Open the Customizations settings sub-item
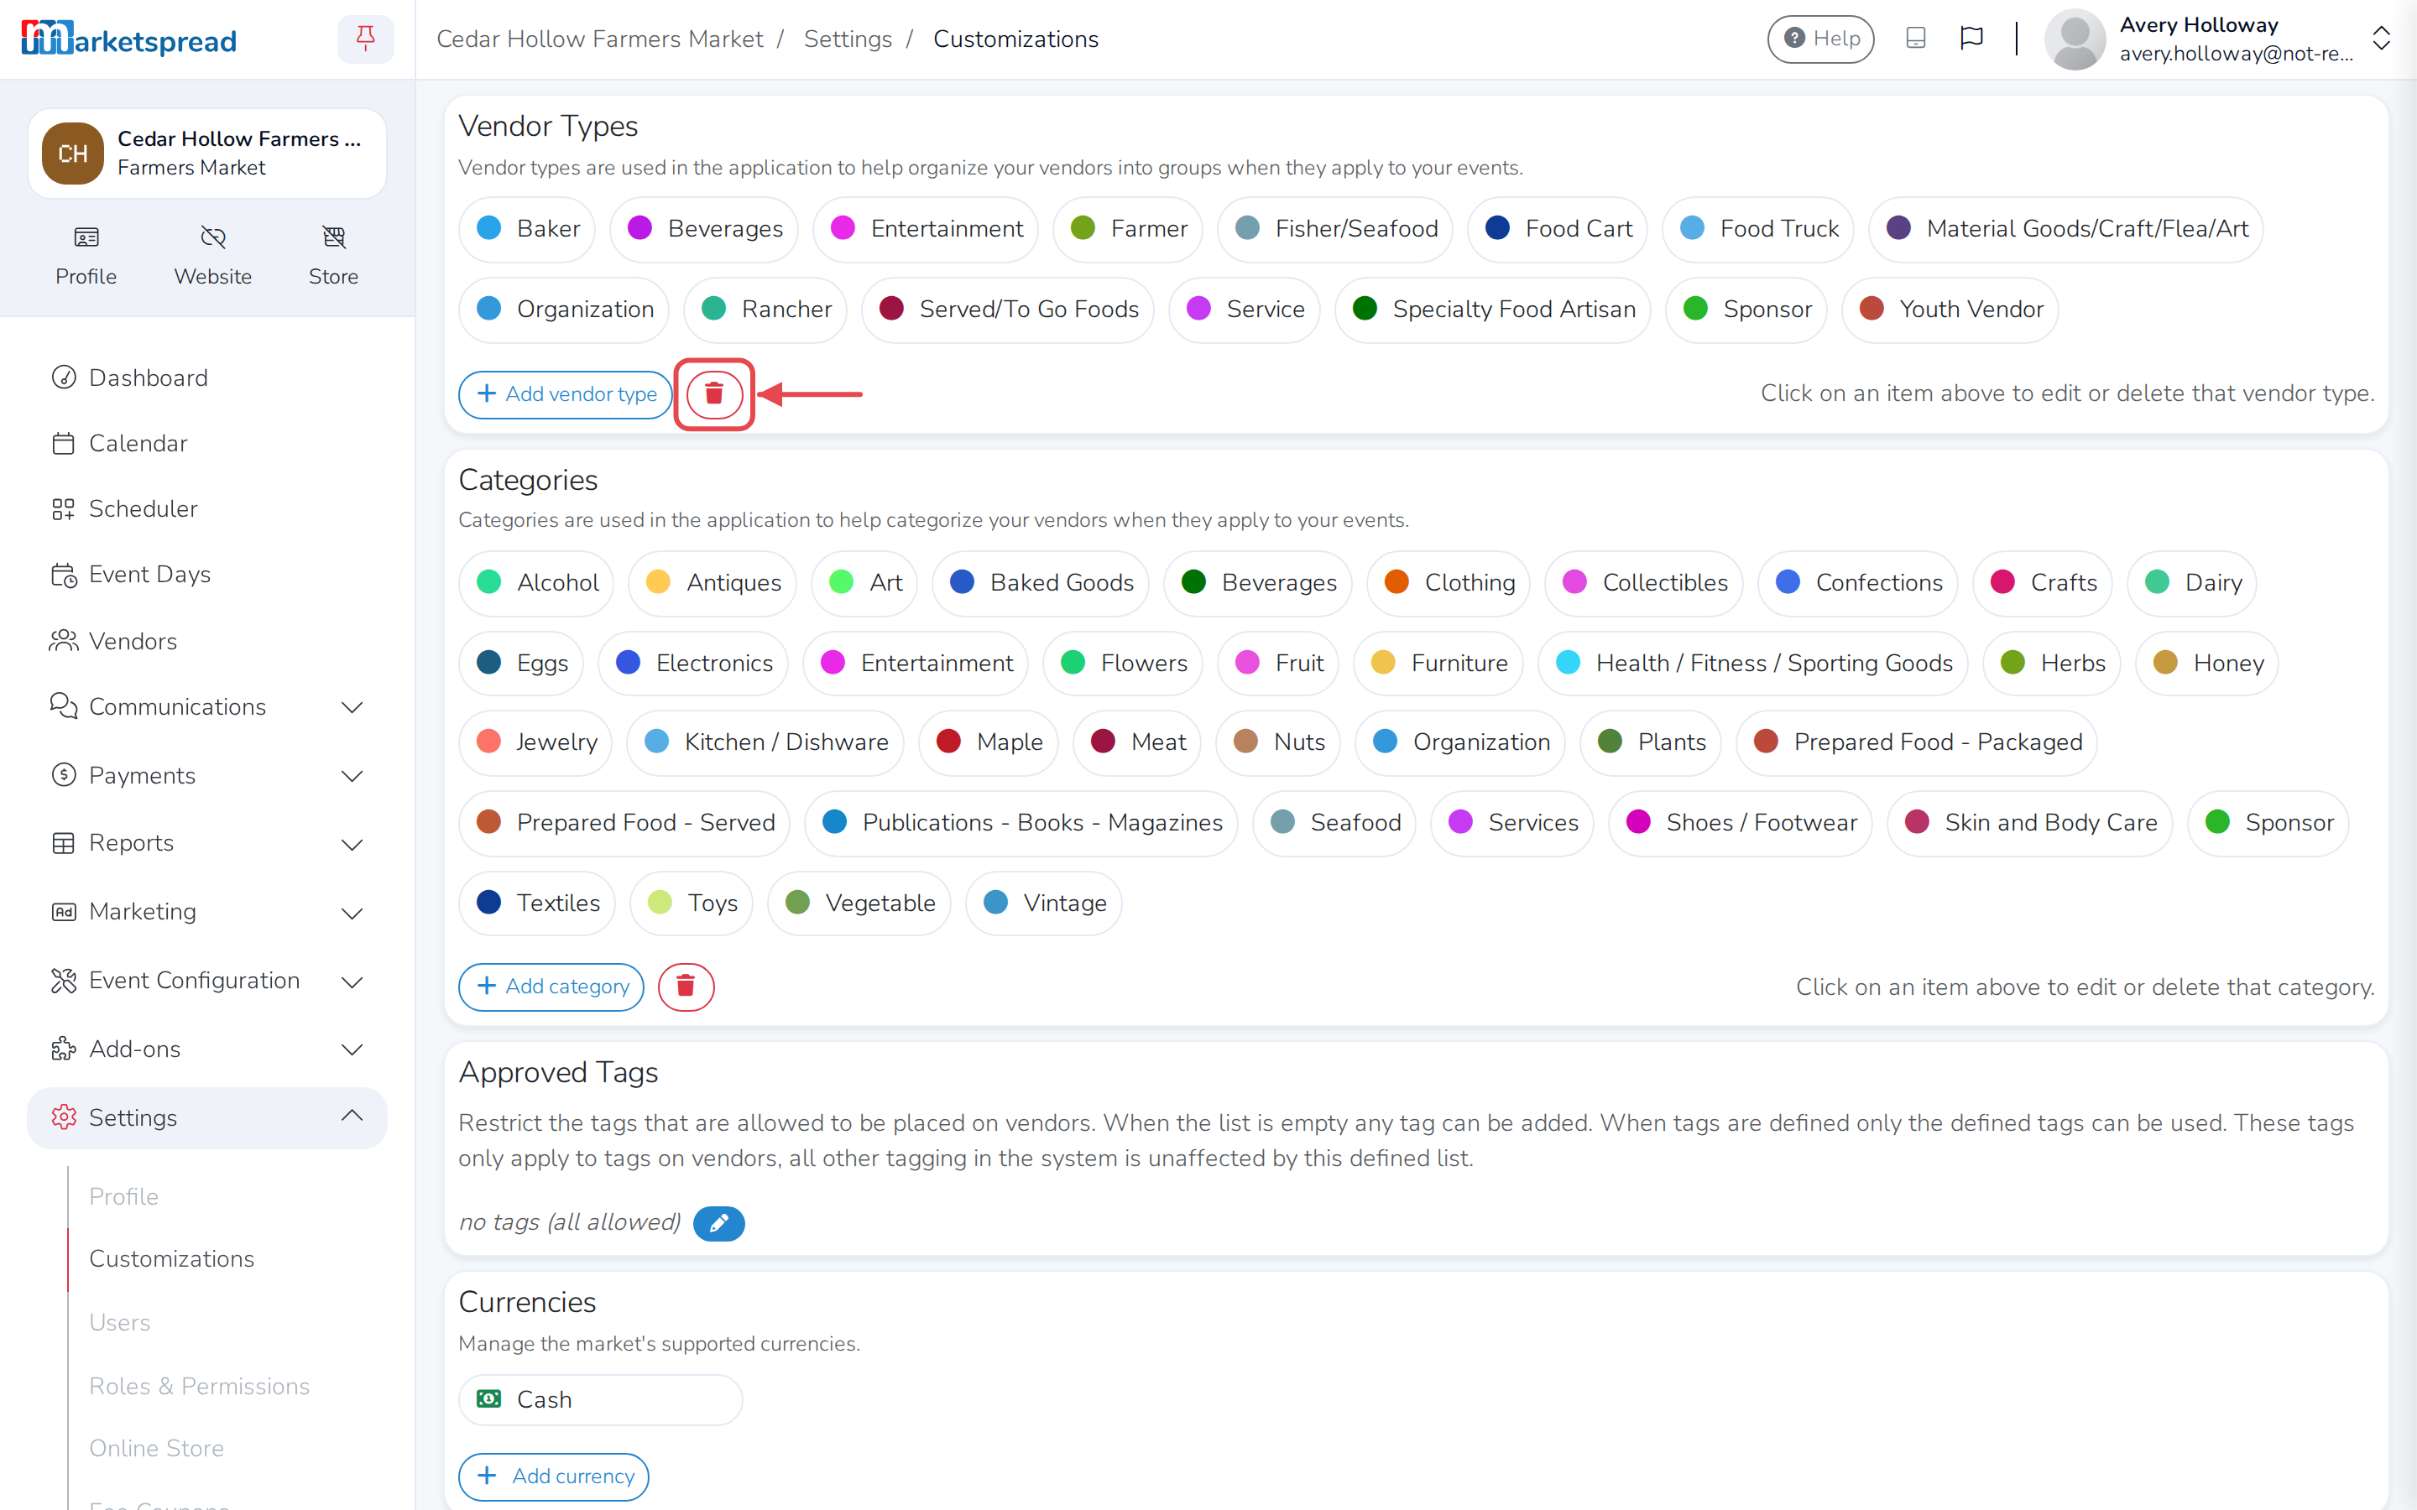 172,1258
